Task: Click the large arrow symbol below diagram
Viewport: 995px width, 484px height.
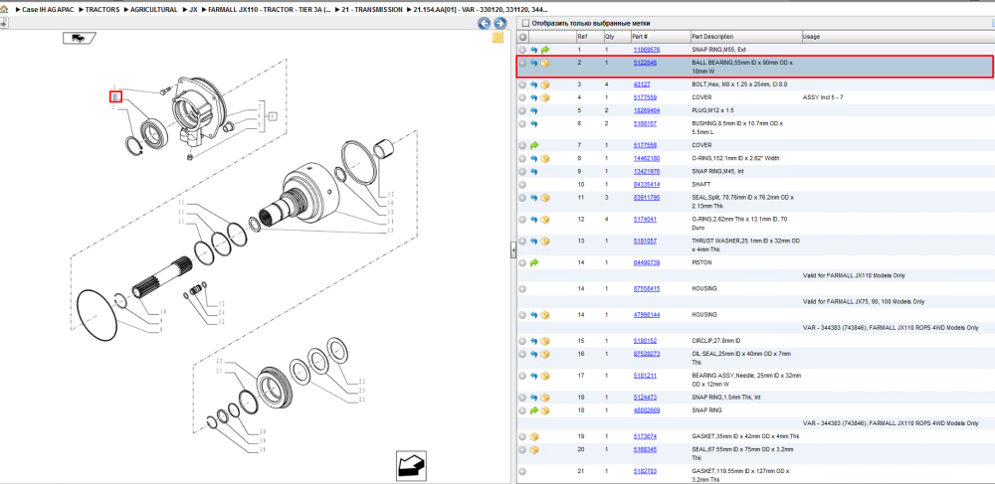Action: [413, 467]
